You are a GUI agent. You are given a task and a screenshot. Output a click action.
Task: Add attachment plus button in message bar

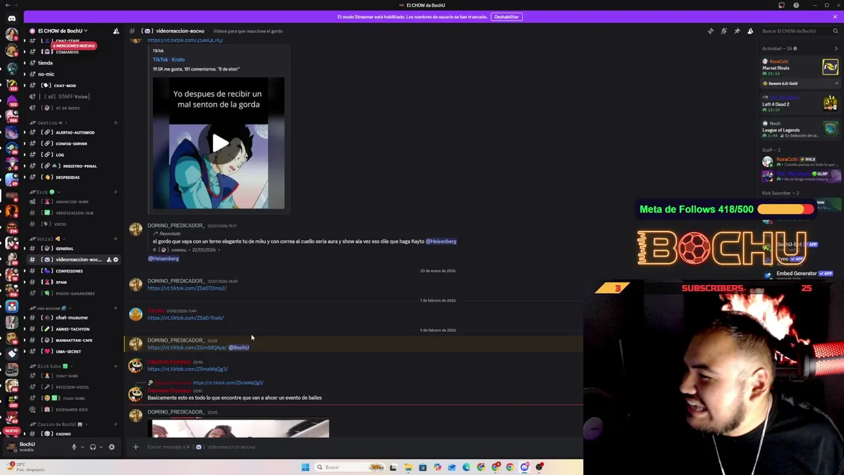pos(135,447)
